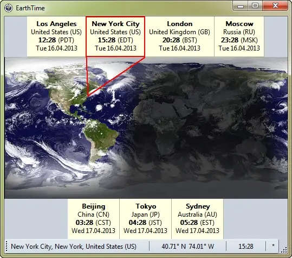Image resolution: width=292 pixels, height=258 pixels.
Task: Minimize the EarthTime window
Action: click(x=241, y=6)
